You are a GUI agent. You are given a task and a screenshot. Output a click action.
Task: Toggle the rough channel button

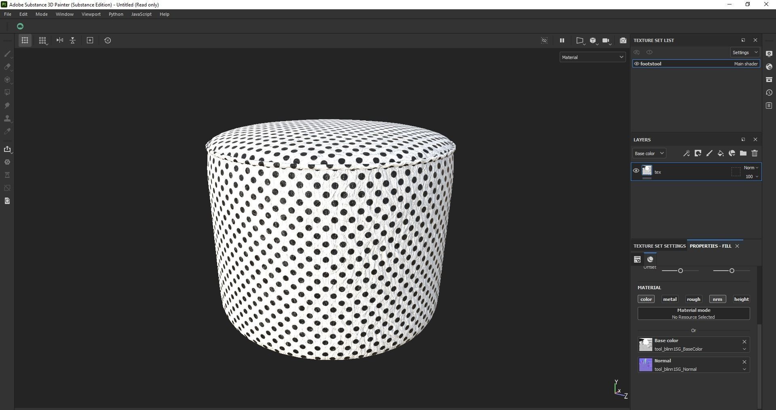[x=694, y=299]
